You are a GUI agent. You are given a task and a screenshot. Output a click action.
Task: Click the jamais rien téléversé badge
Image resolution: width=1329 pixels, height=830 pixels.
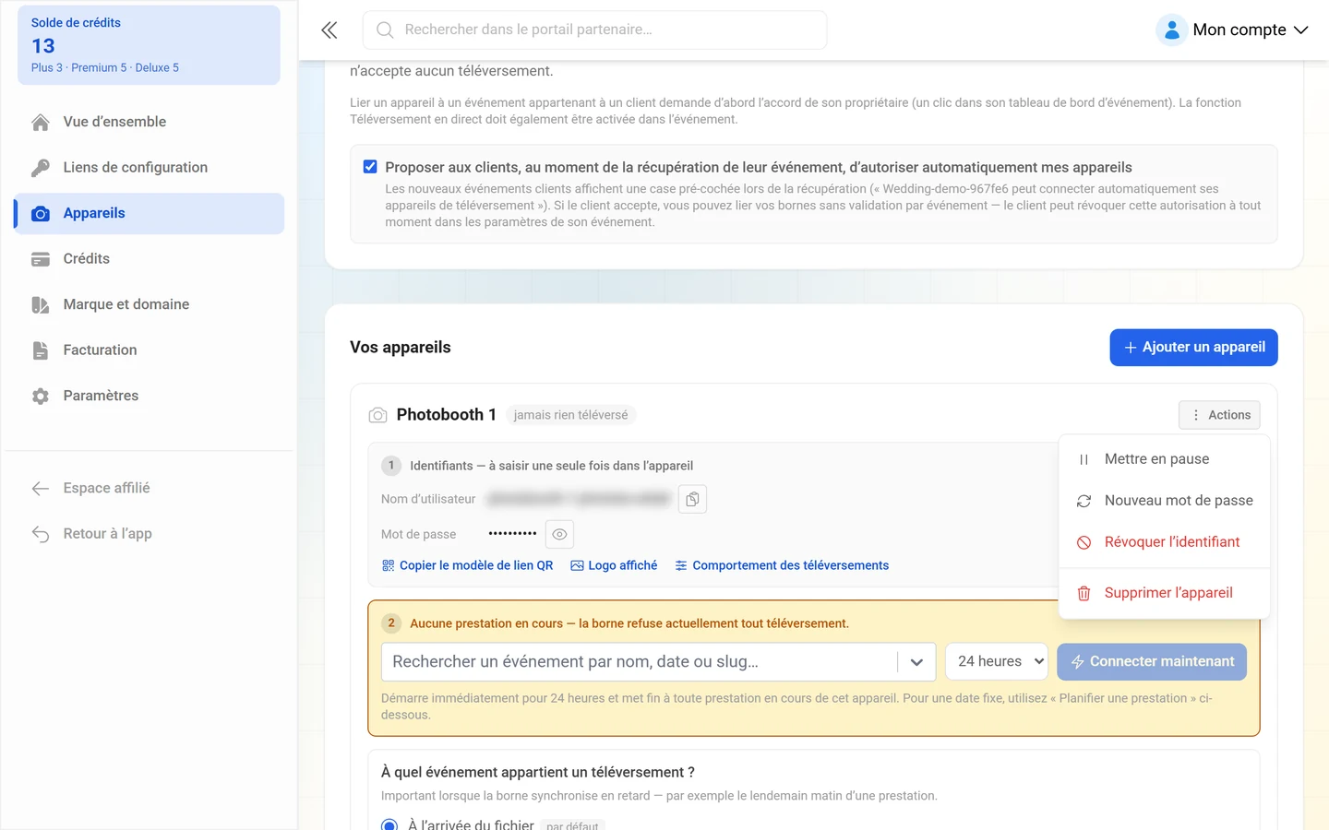pyautogui.click(x=570, y=415)
